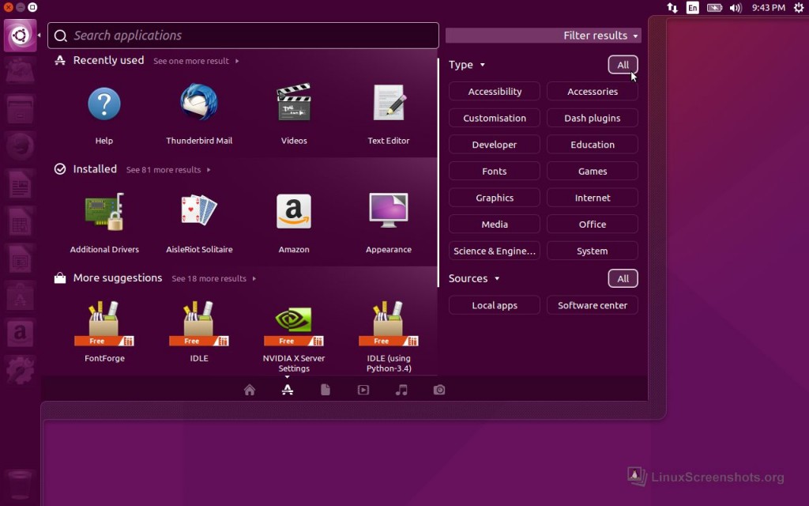Screen dimensions: 809x506
Task: Expand Installed to see 81 more results
Action: coord(167,170)
